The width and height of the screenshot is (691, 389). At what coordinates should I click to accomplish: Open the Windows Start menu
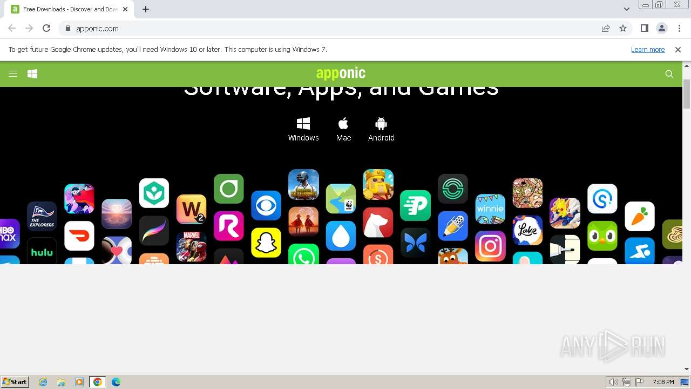pos(15,382)
